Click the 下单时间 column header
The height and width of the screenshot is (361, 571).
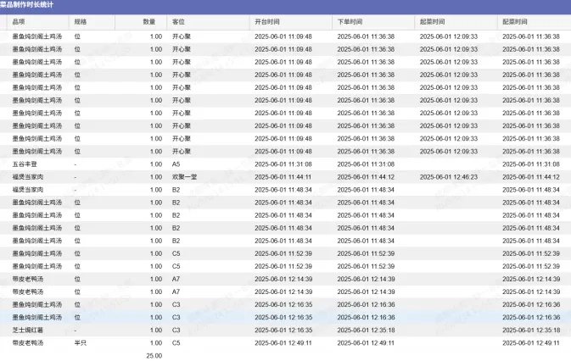coord(350,20)
